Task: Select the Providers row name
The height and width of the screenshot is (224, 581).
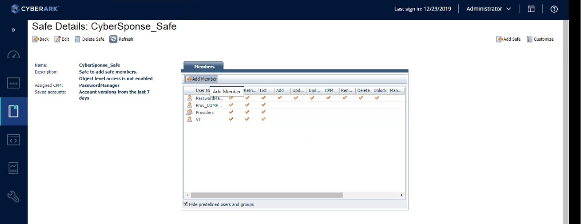Action: coord(205,113)
